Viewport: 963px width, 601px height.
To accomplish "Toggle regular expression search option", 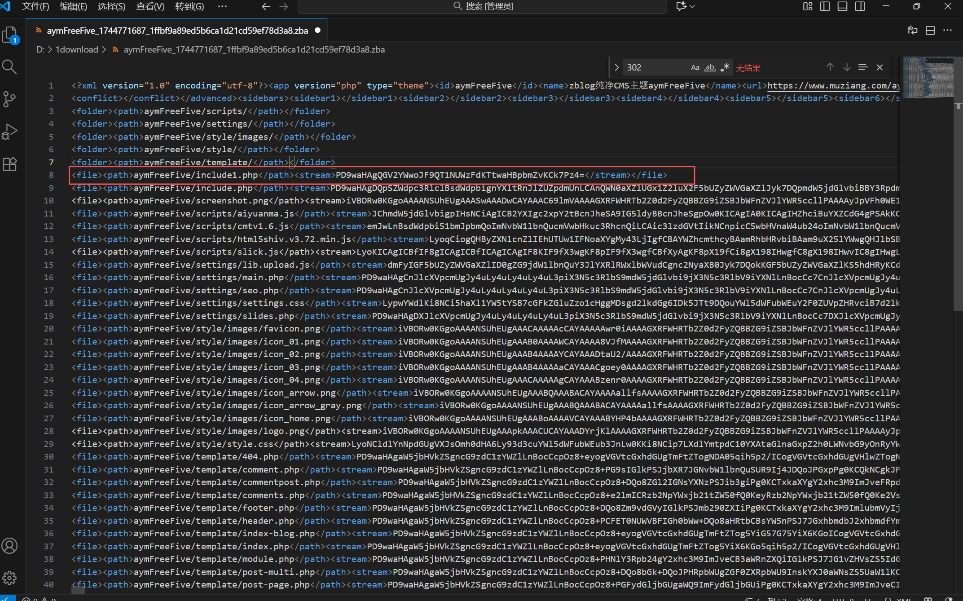I will 725,67.
